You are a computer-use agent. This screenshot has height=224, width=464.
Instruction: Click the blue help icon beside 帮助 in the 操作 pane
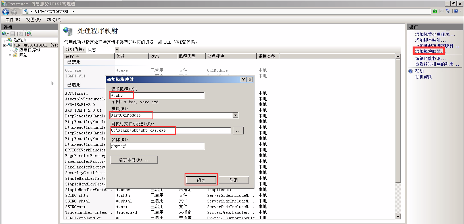411,71
